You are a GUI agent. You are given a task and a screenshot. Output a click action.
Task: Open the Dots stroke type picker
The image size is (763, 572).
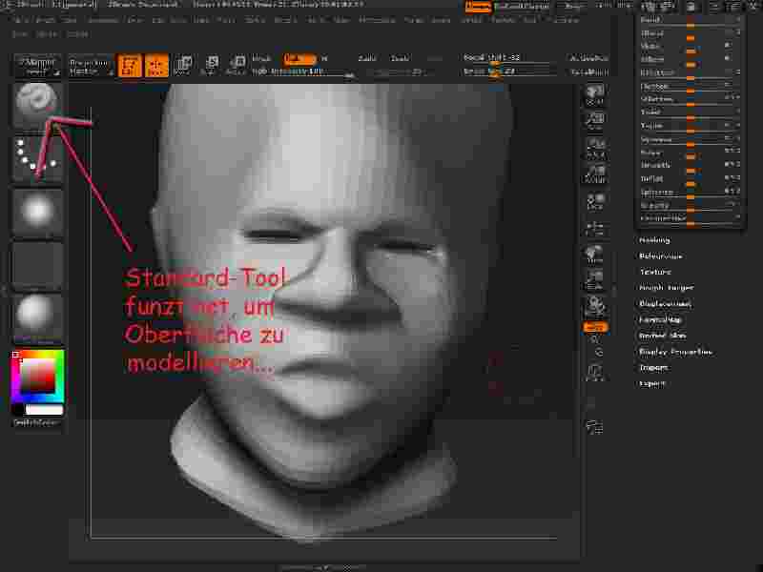point(37,158)
